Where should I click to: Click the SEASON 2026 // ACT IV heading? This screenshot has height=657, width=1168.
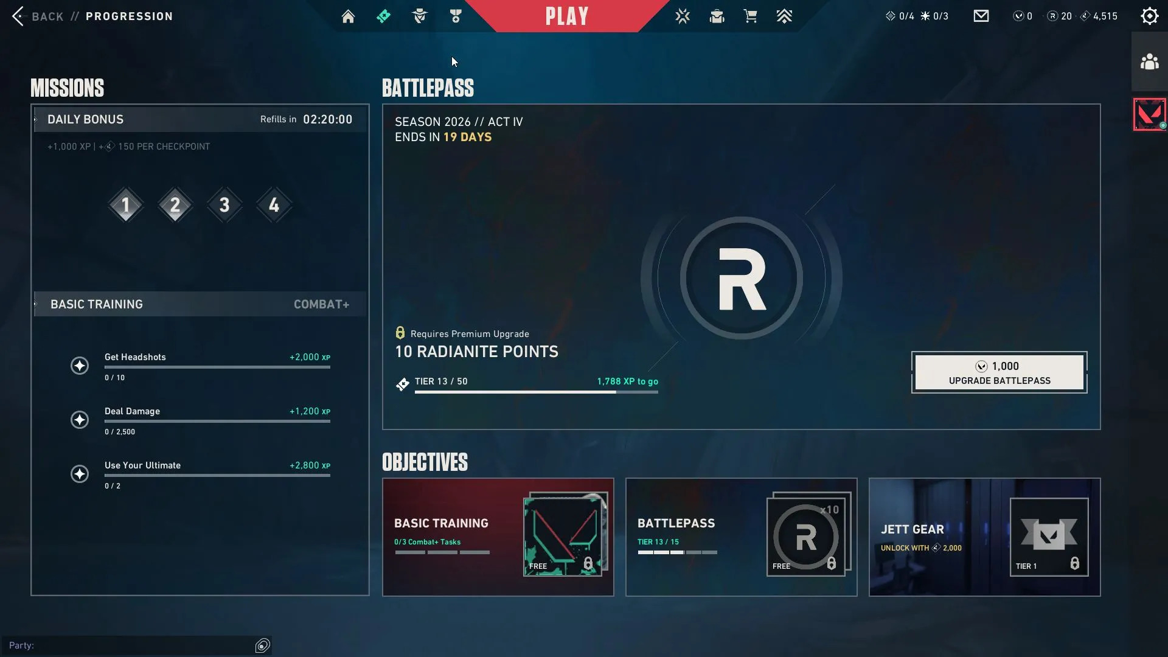tap(459, 122)
